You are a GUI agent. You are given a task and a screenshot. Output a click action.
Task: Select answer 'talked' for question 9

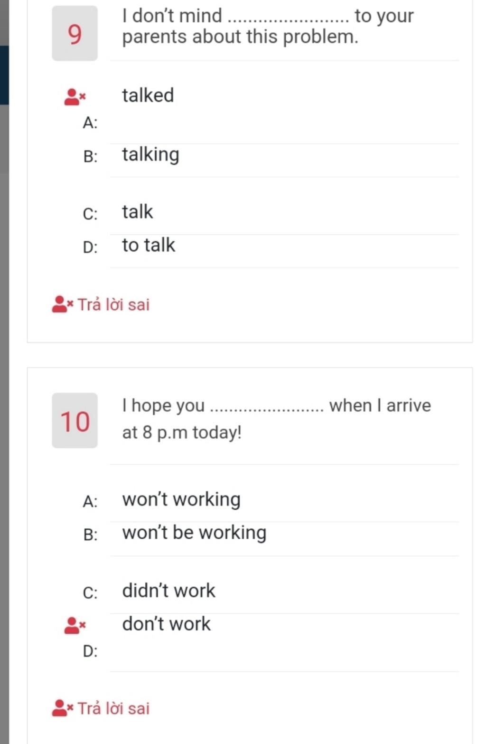coord(148,95)
